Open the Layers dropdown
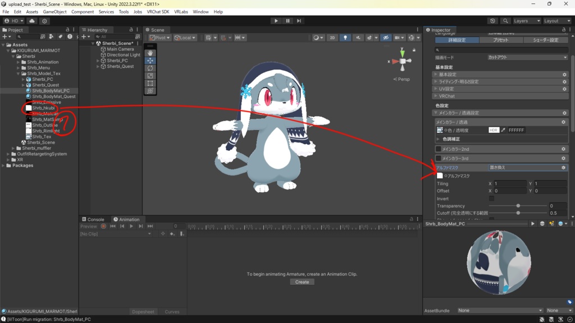 [x=527, y=21]
